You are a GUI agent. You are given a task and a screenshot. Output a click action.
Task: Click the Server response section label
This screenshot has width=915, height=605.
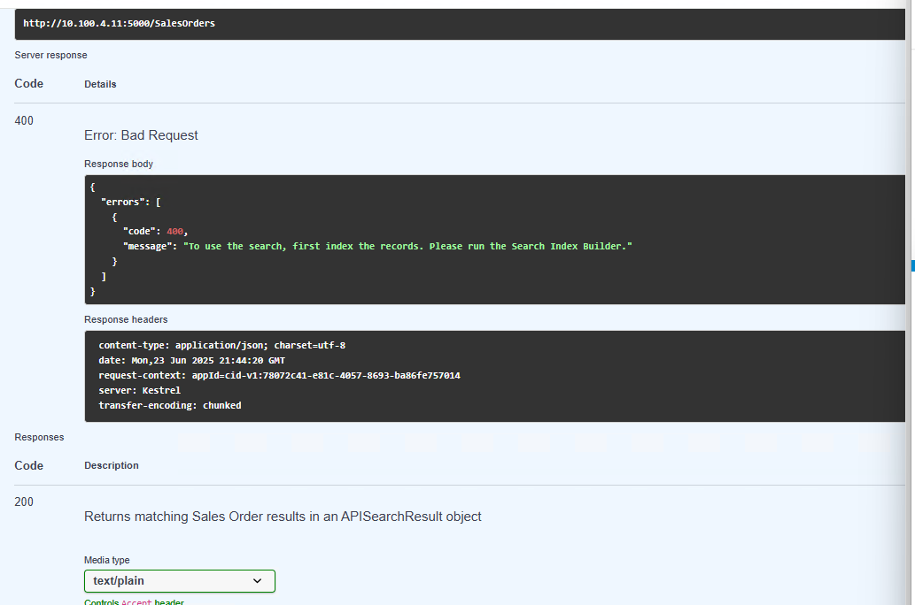click(x=50, y=55)
